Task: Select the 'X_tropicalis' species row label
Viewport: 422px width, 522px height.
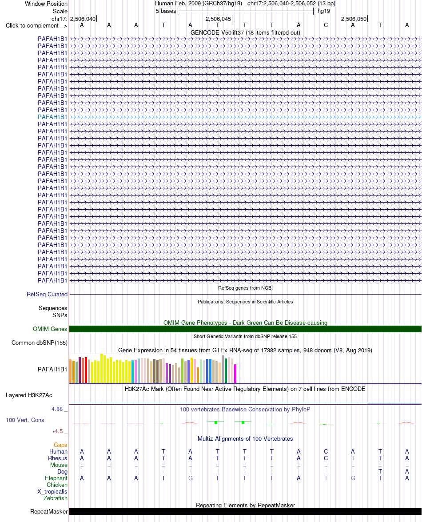Action: click(x=52, y=491)
